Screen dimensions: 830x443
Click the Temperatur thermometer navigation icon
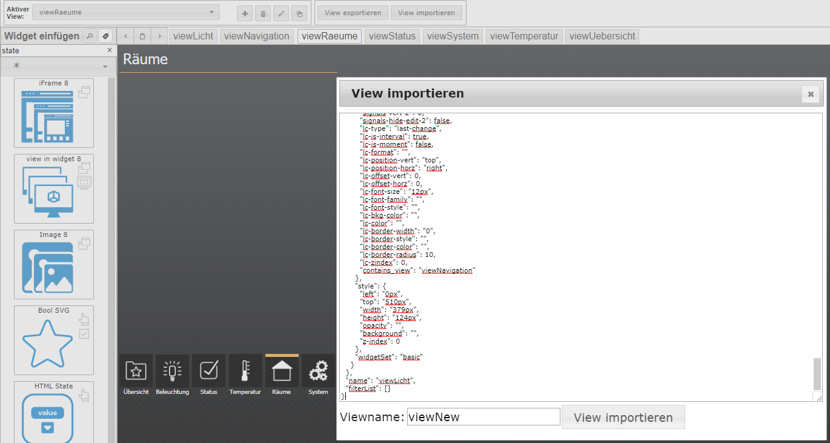coord(245,371)
